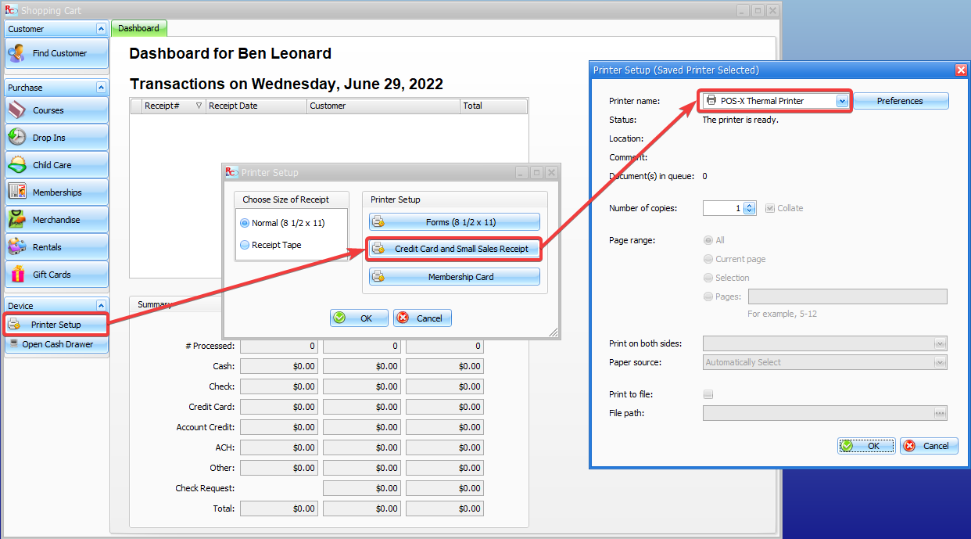
Task: Click the Drop Ins clock icon
Action: point(17,138)
